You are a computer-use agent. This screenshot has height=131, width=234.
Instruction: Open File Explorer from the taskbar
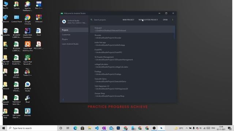click(x=90, y=128)
